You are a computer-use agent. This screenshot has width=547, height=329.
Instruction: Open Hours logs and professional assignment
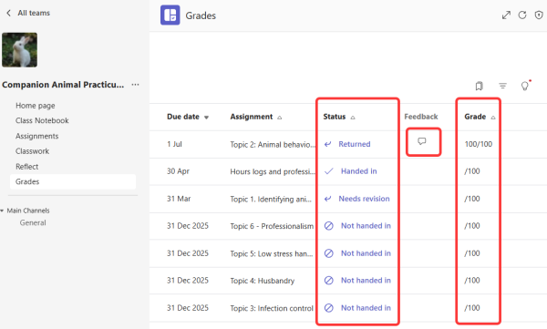[273, 171]
